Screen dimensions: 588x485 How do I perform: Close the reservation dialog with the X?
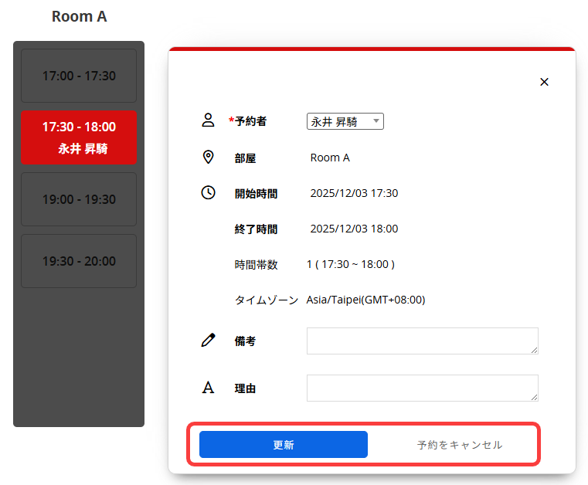(x=544, y=82)
